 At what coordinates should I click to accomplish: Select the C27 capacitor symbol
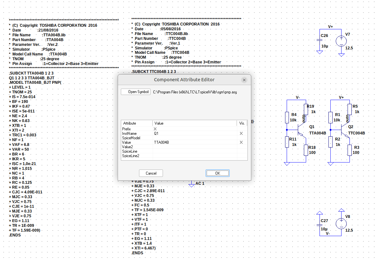click(320, 225)
